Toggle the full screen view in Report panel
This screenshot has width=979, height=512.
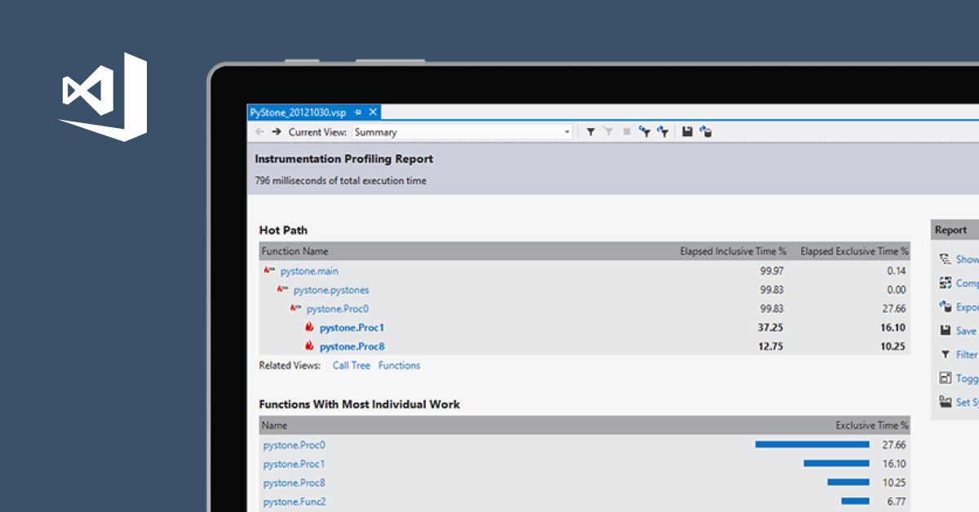click(x=945, y=378)
